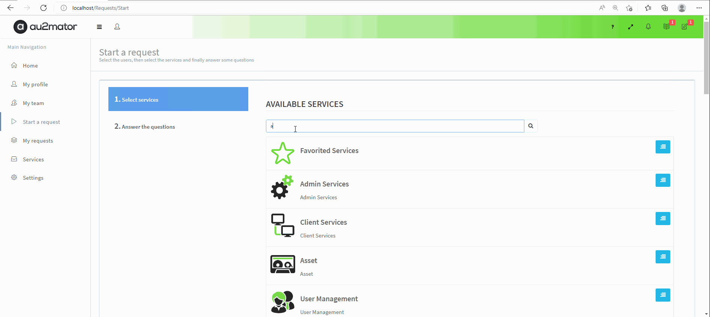Expand the Admin Services category
Screen dimensions: 710x317
662,180
